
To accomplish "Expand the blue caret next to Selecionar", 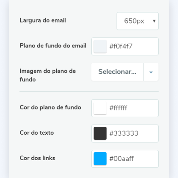I will tap(151, 72).
